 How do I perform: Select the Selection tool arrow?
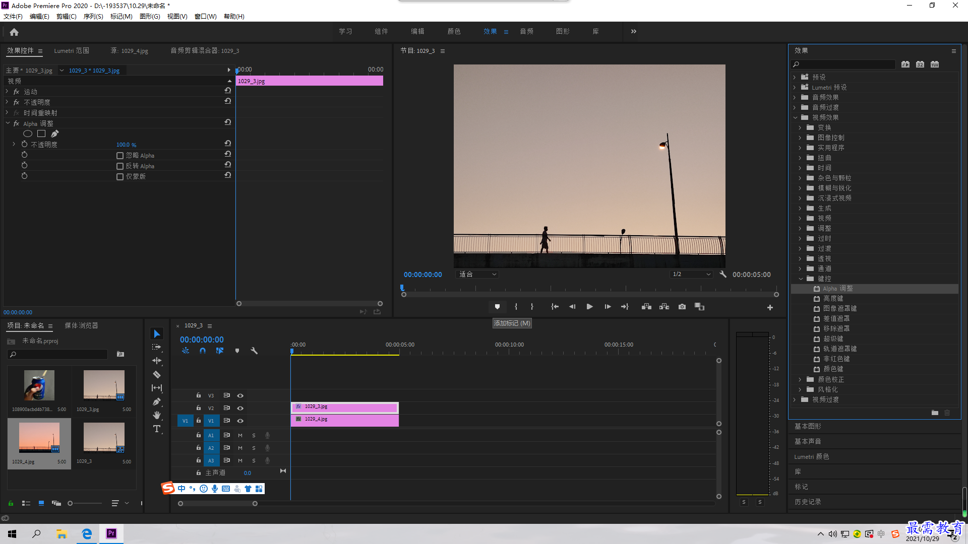pos(157,334)
